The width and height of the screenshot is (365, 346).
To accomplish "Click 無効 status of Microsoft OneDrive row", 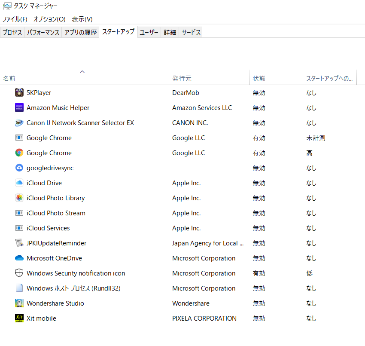I will click(259, 258).
